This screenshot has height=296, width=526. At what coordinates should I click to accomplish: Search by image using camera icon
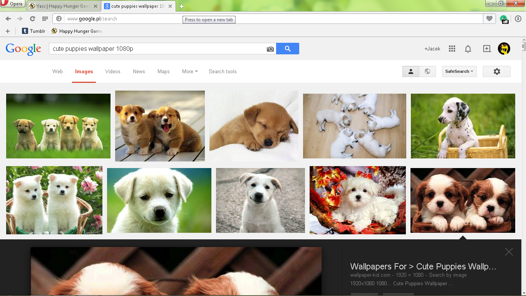270,49
